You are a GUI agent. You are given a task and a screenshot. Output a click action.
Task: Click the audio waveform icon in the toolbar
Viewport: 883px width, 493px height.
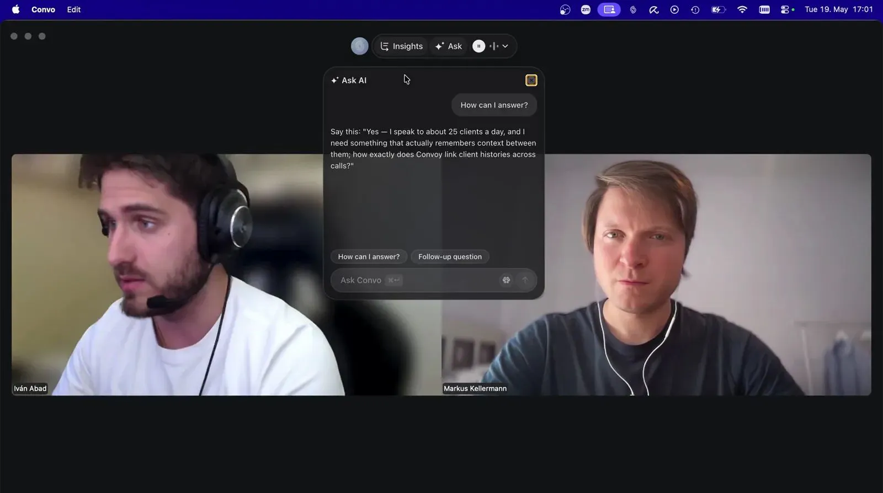tap(494, 46)
